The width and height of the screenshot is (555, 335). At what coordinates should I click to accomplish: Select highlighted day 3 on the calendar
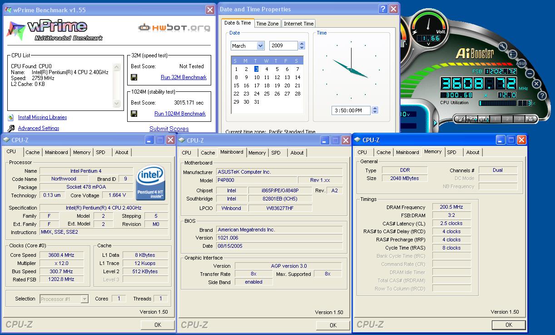(x=257, y=69)
